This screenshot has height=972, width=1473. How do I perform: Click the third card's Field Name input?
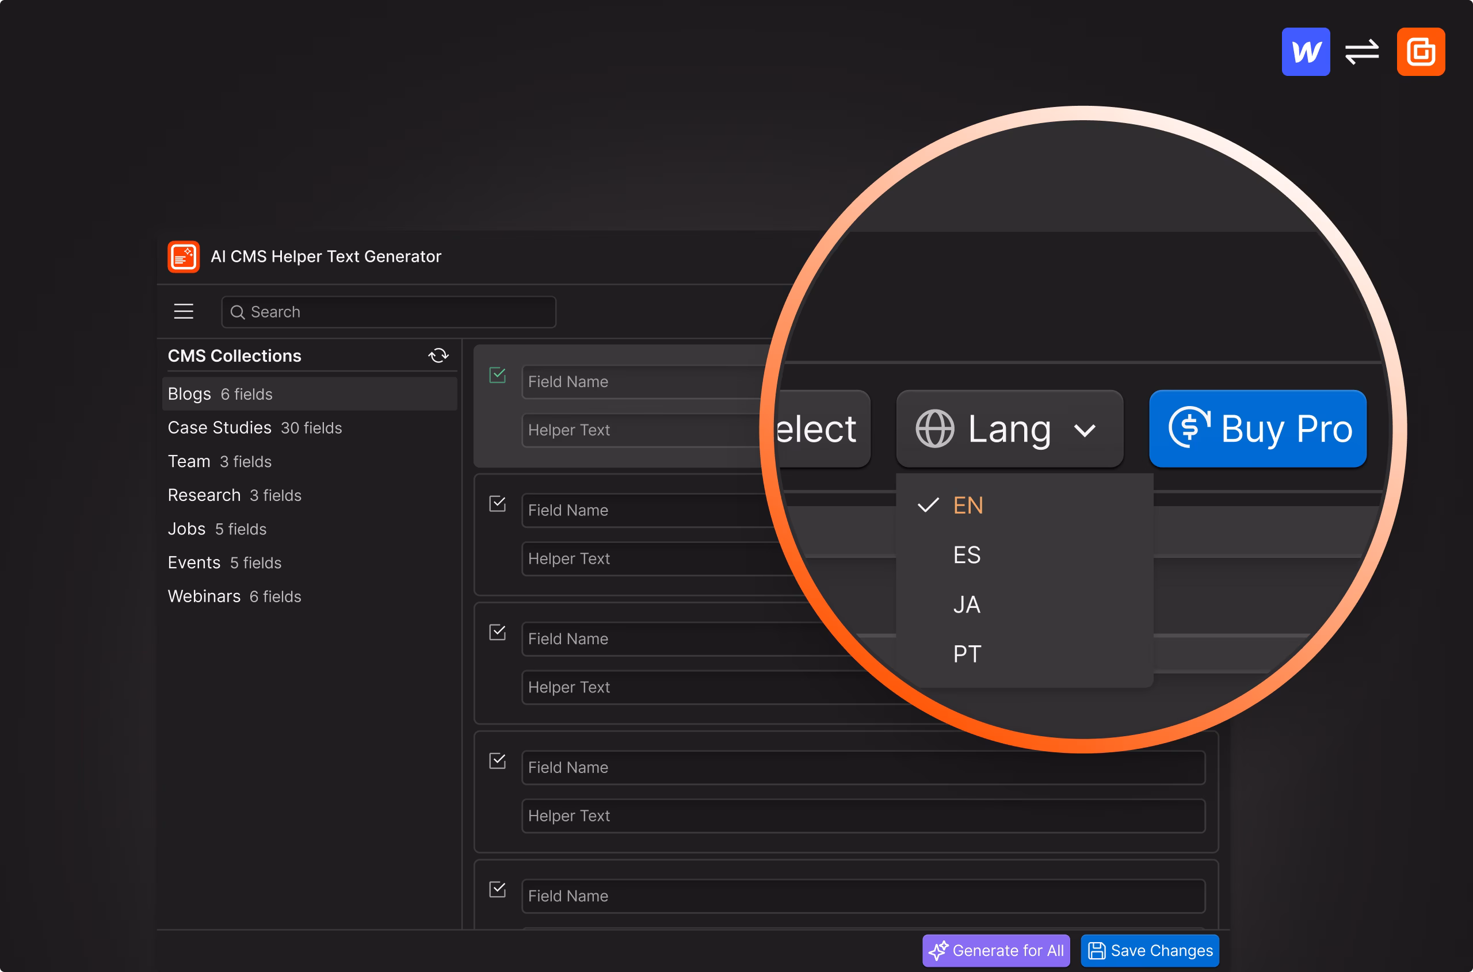pyautogui.click(x=682, y=639)
